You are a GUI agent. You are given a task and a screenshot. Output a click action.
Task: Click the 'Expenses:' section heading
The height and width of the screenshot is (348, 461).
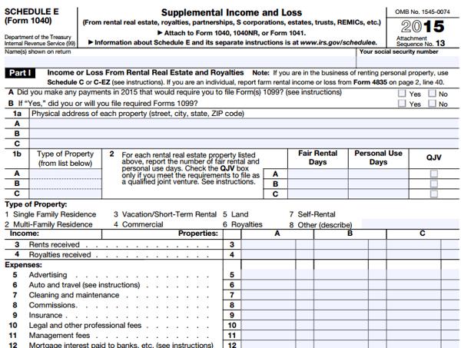pos(23,265)
